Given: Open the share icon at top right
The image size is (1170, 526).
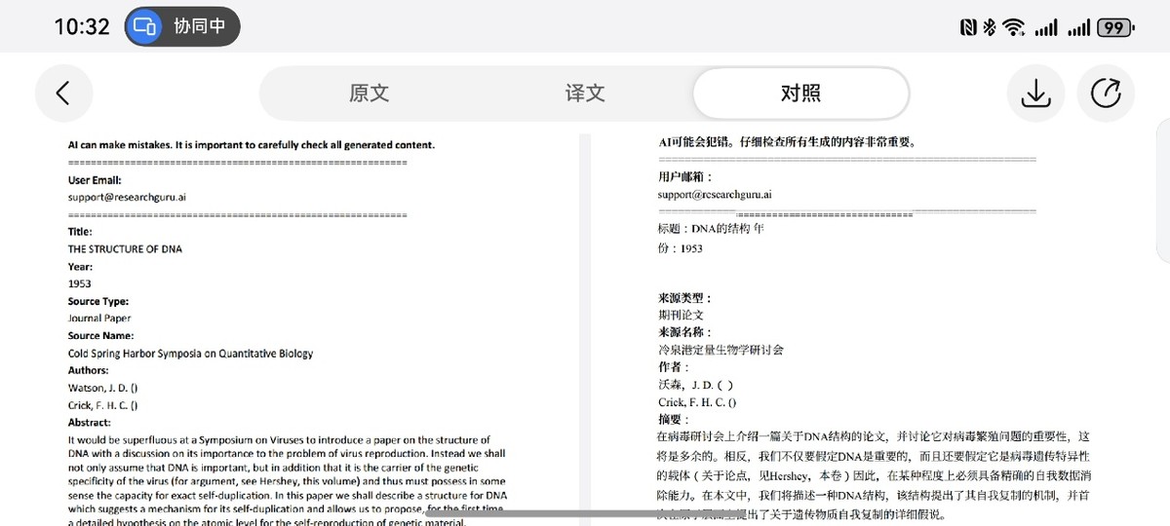Looking at the screenshot, I should tap(1106, 94).
